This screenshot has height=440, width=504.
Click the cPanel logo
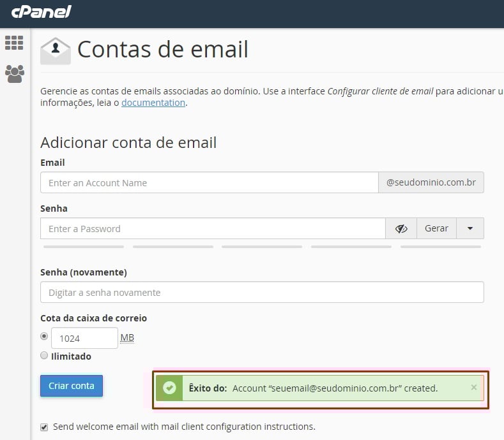[x=41, y=12]
